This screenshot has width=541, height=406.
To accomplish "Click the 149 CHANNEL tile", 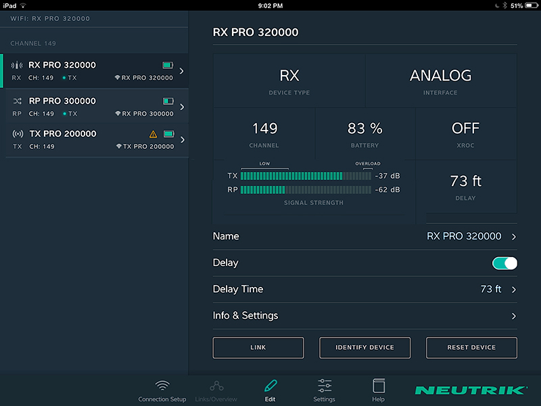I will pyautogui.click(x=264, y=134).
